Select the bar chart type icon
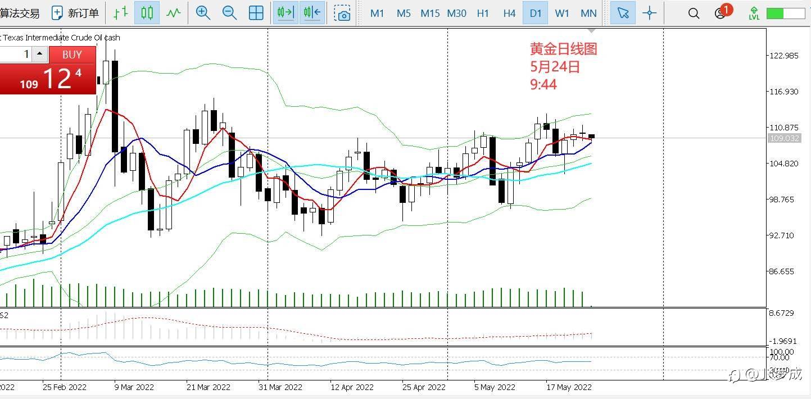 (120, 13)
